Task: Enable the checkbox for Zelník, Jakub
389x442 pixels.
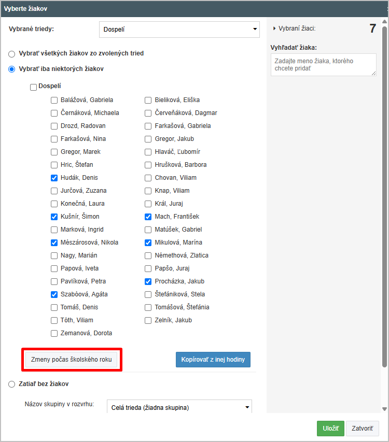Action: click(x=148, y=321)
